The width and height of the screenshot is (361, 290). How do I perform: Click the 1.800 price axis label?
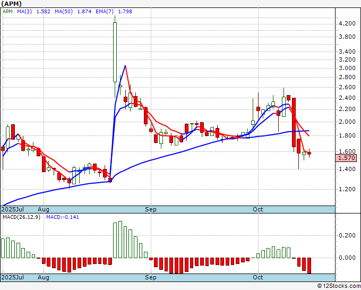(347, 135)
